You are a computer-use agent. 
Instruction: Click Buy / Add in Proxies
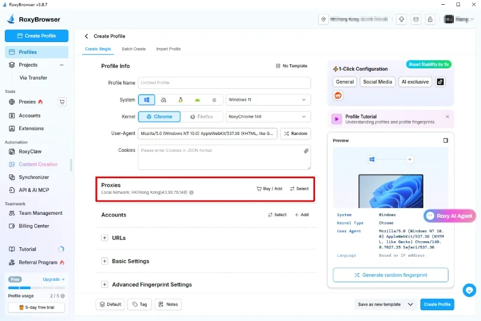[x=269, y=189]
